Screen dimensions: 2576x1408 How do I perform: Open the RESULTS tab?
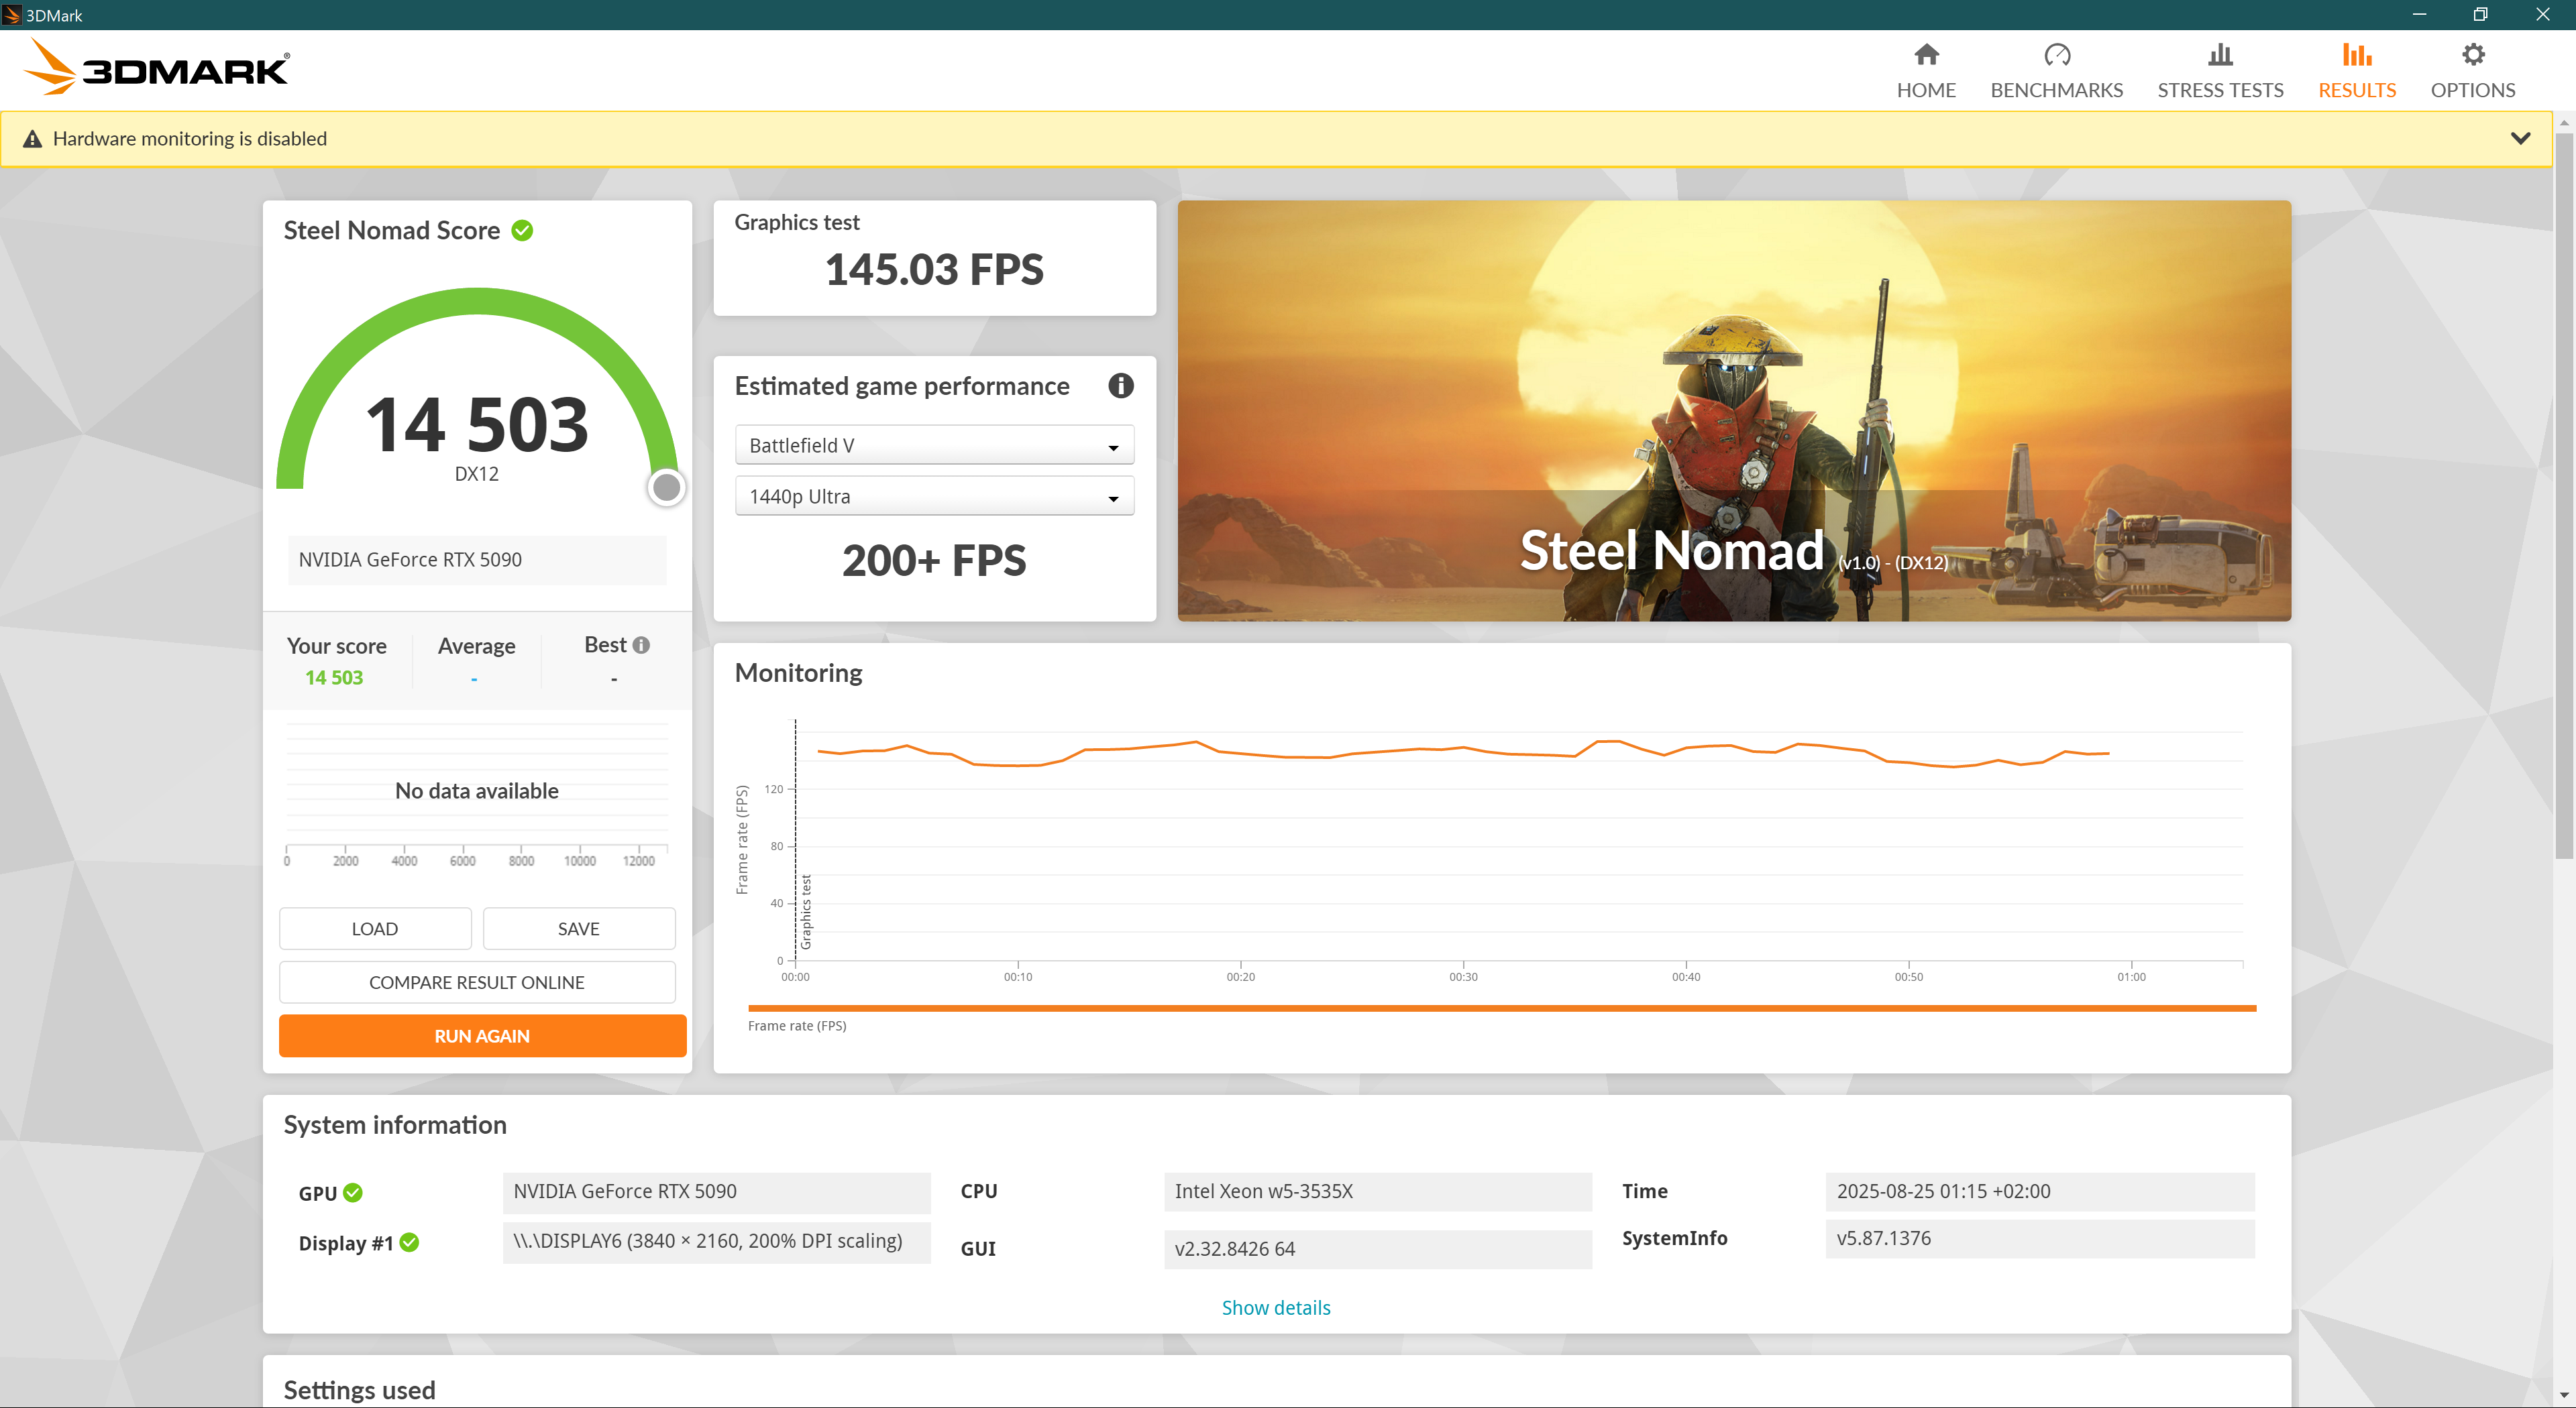(2356, 71)
